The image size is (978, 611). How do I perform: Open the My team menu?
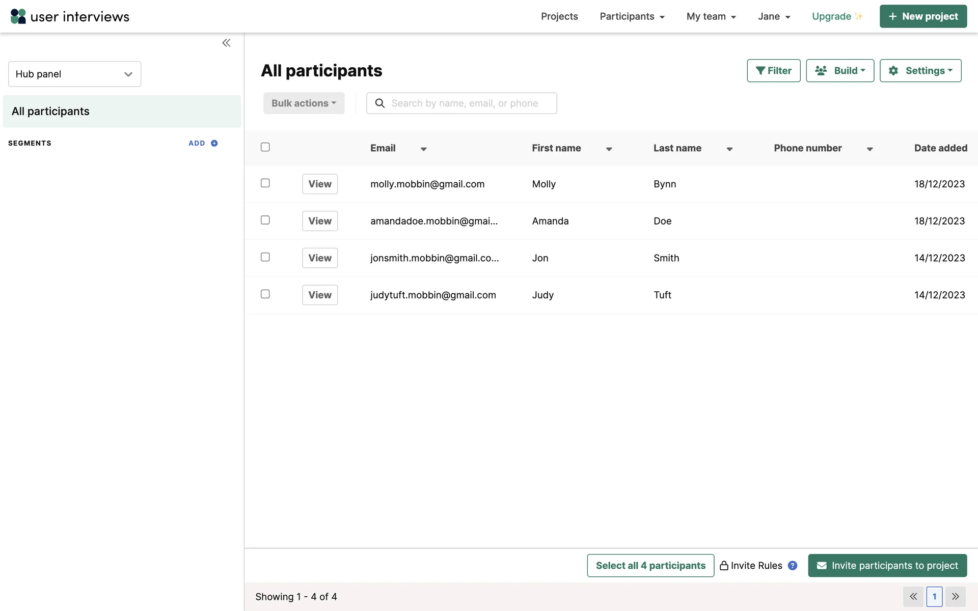[711, 16]
